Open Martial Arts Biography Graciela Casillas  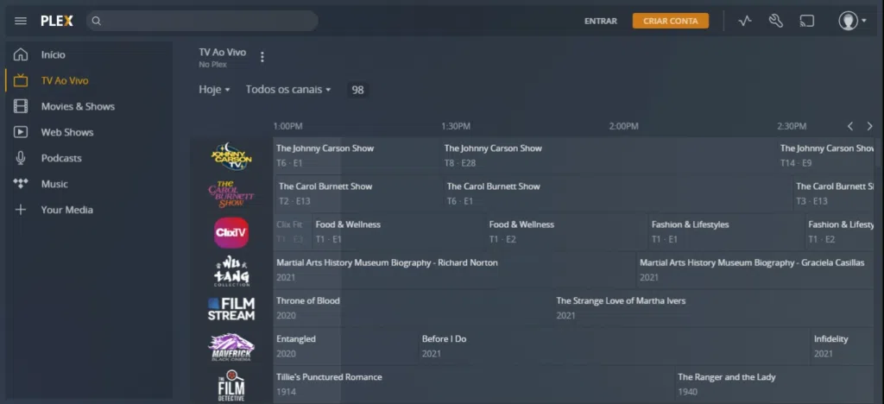point(755,271)
